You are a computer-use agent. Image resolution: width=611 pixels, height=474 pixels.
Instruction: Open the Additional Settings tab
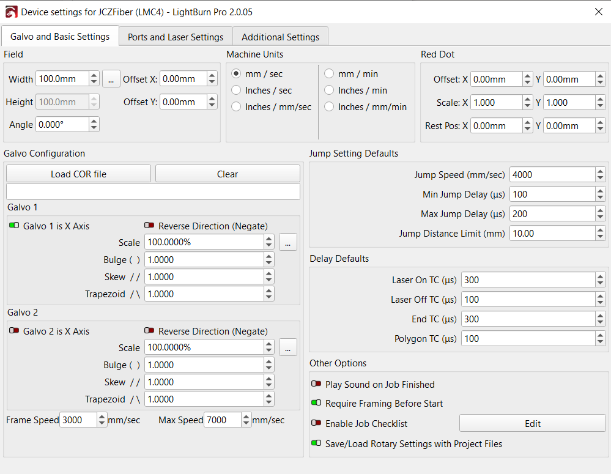[x=280, y=37]
